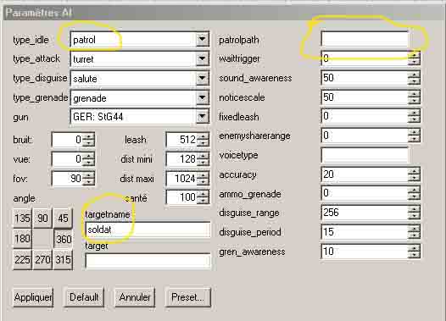The width and height of the screenshot is (446, 321).
Task: Select the 270 angle button
Action: click(42, 259)
